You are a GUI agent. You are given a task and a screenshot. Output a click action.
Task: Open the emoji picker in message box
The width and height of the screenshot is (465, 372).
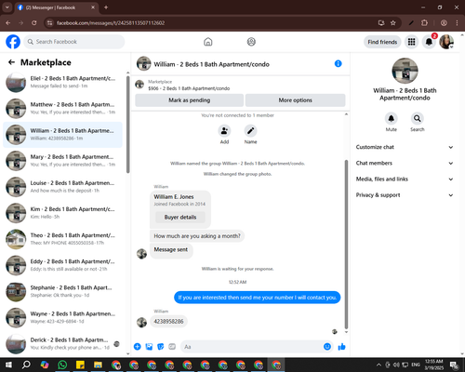(x=327, y=347)
